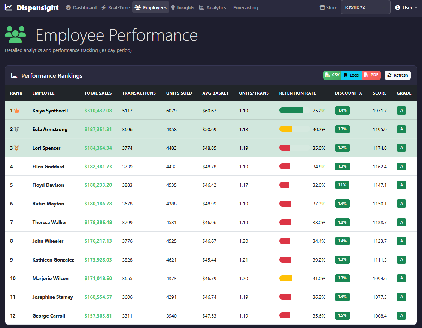Click score value 1008.4
The width and height of the screenshot is (422, 328).
(x=380, y=316)
